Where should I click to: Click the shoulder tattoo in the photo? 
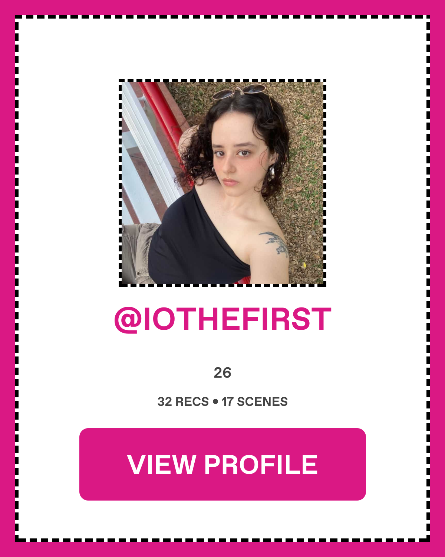(x=274, y=243)
